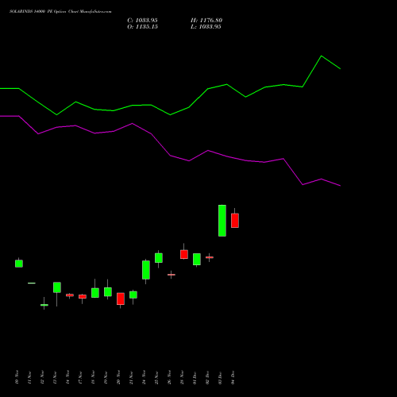The height and width of the screenshot is (397, 397).
Task: Click the red candle for 20 Nov
Action: tap(121, 299)
